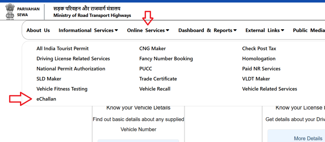Open the CNG Maker service

153,48
